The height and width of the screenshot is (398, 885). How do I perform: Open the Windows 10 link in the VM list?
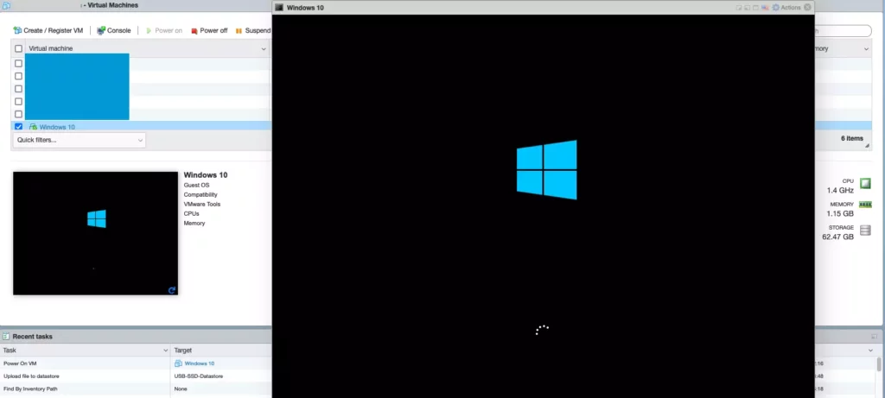pyautogui.click(x=57, y=127)
